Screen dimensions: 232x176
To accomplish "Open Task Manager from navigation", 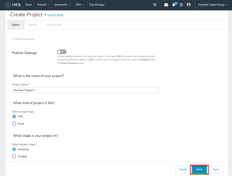I will click(97, 5).
